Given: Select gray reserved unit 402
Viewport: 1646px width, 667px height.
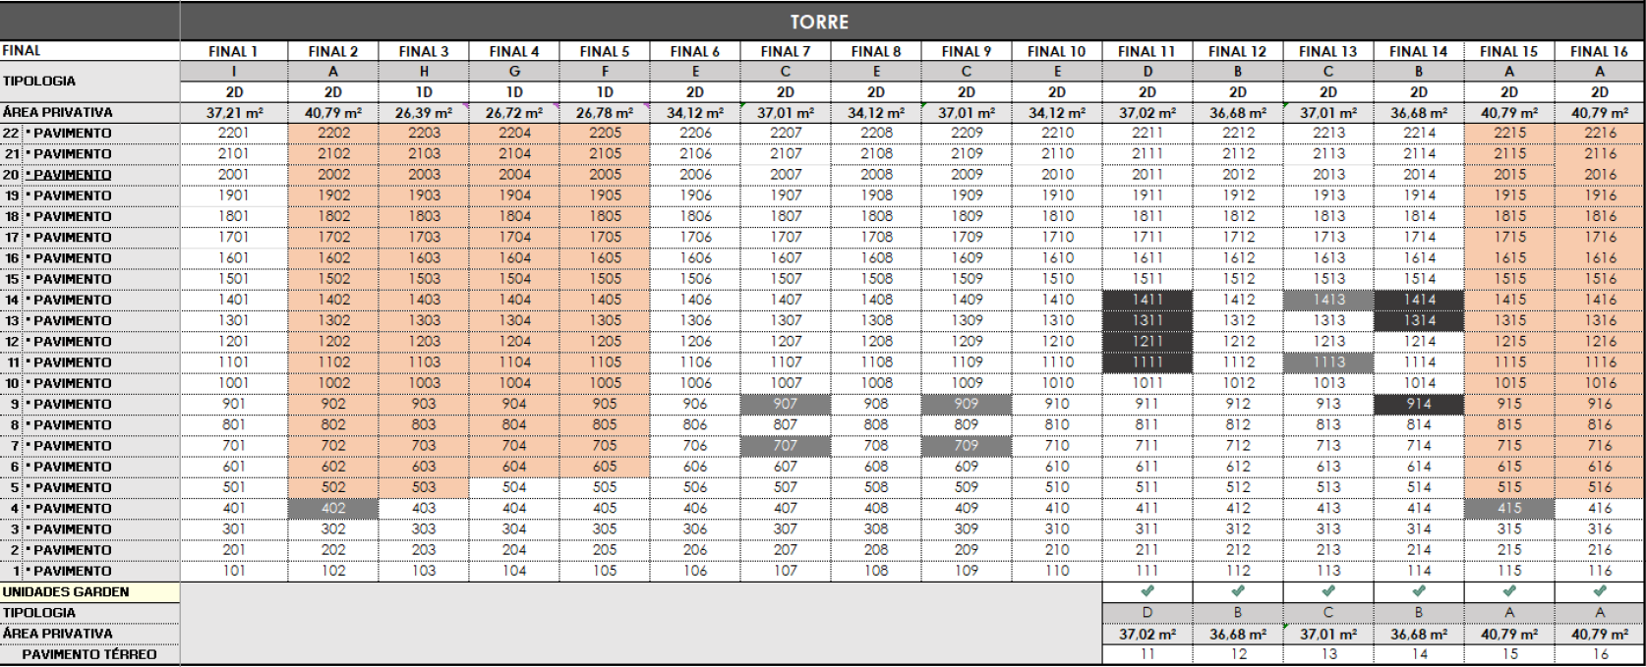Looking at the screenshot, I should (333, 508).
